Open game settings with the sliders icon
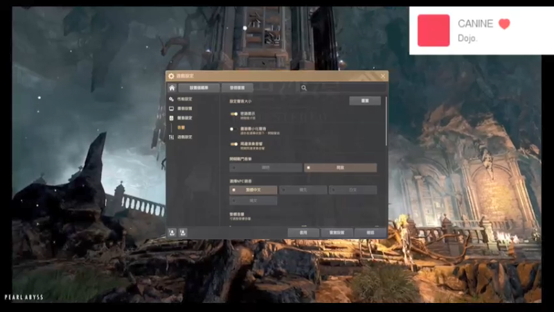Viewport: 554px width, 312px height. point(171,137)
